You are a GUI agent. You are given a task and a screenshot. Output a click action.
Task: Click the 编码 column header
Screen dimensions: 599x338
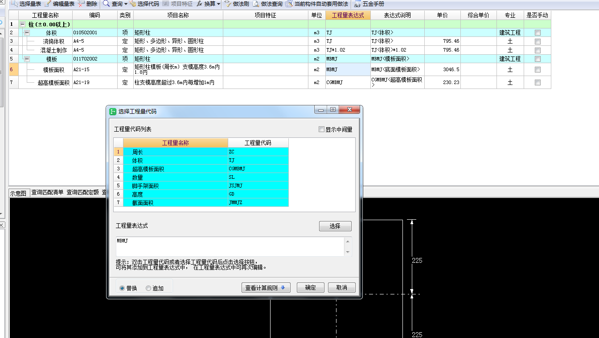coord(95,15)
